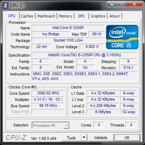Click the Socket 1155 LGA package value
The image size is (145, 145).
pyautogui.click(x=68, y=40)
